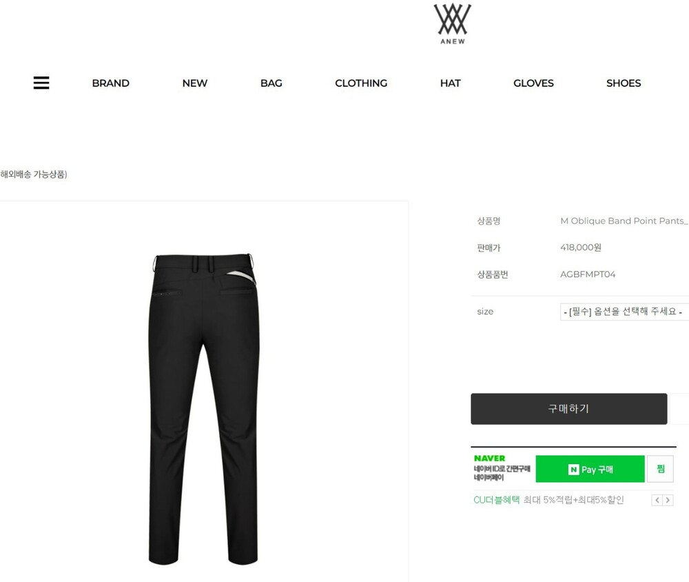Viewport: 689px width, 582px height.
Task: Click the green Pay 구매 button
Action: [590, 469]
